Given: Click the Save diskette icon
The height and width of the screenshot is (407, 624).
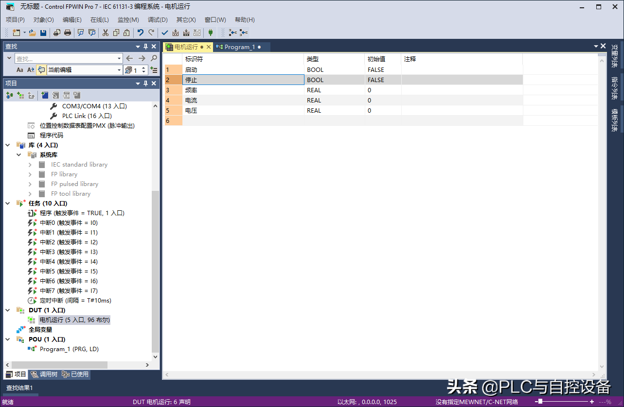Looking at the screenshot, I should 43,33.
